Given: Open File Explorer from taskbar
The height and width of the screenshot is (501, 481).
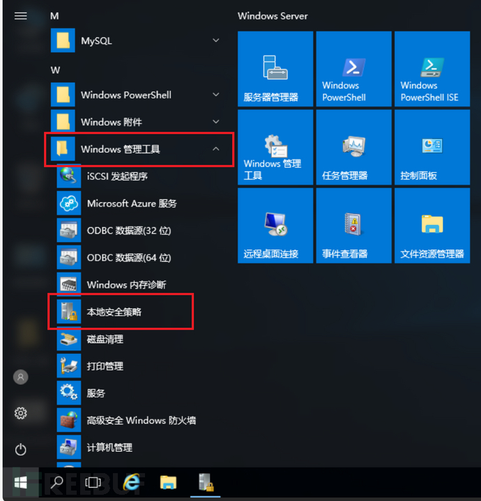Looking at the screenshot, I should (168, 482).
